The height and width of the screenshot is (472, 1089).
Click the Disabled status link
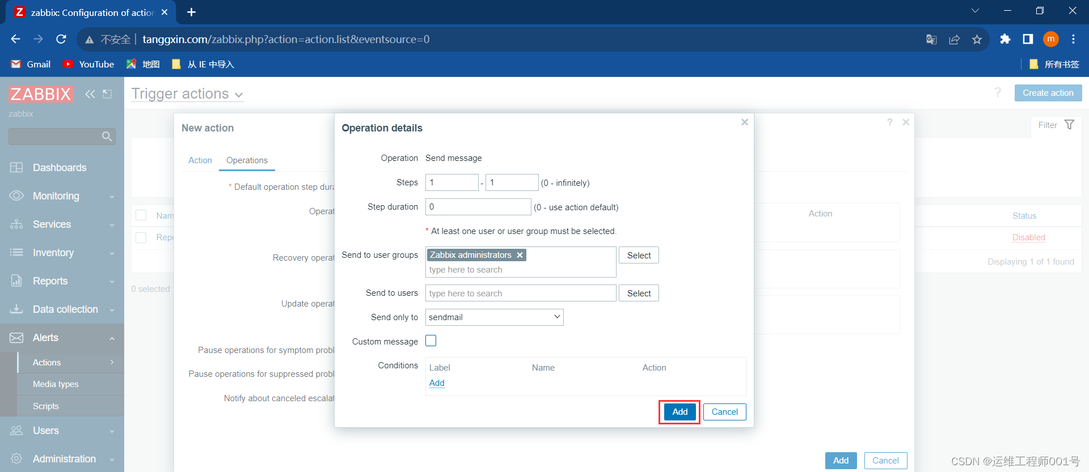[x=1028, y=237]
